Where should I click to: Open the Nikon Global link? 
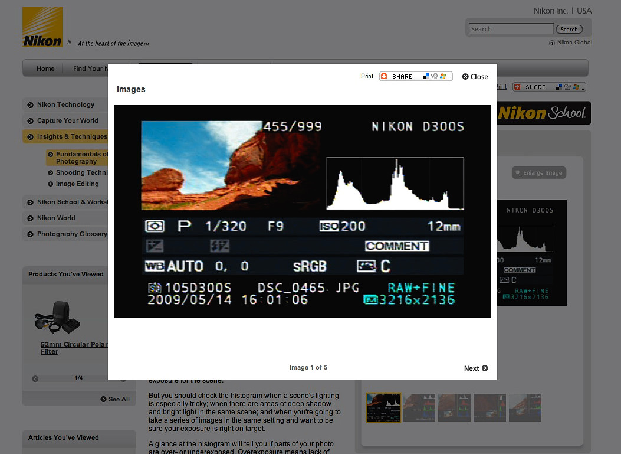click(571, 43)
